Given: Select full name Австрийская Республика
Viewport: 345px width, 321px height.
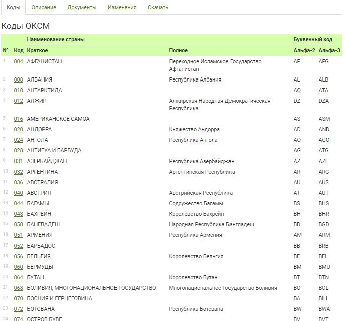Looking at the screenshot, I should (x=201, y=193).
